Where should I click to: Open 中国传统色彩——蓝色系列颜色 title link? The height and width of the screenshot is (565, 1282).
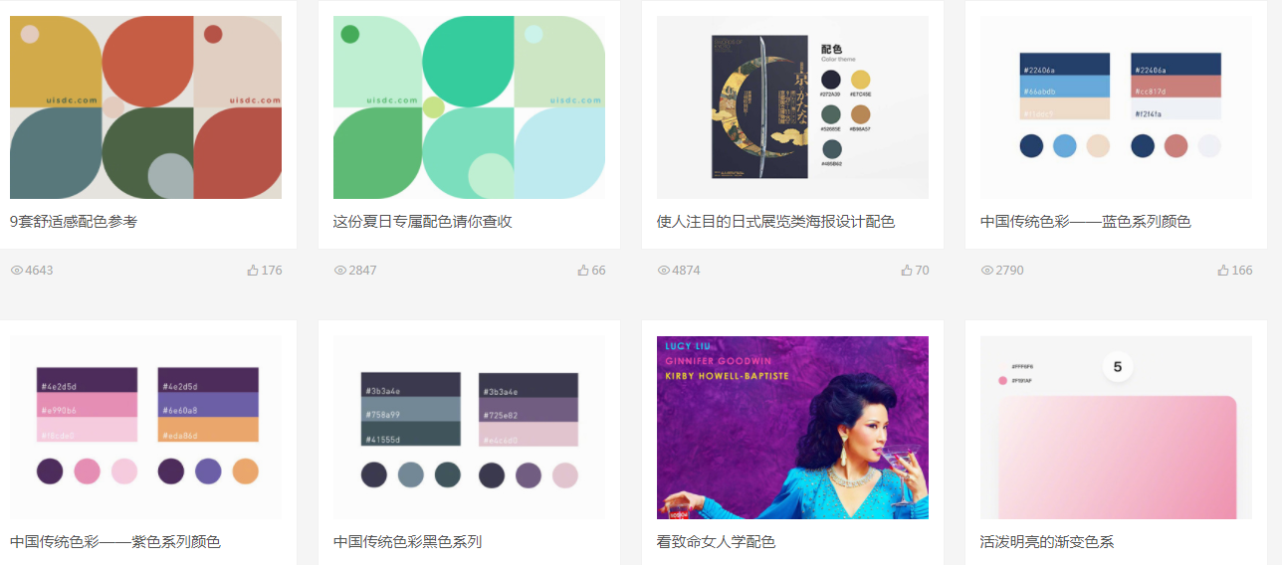[1085, 221]
